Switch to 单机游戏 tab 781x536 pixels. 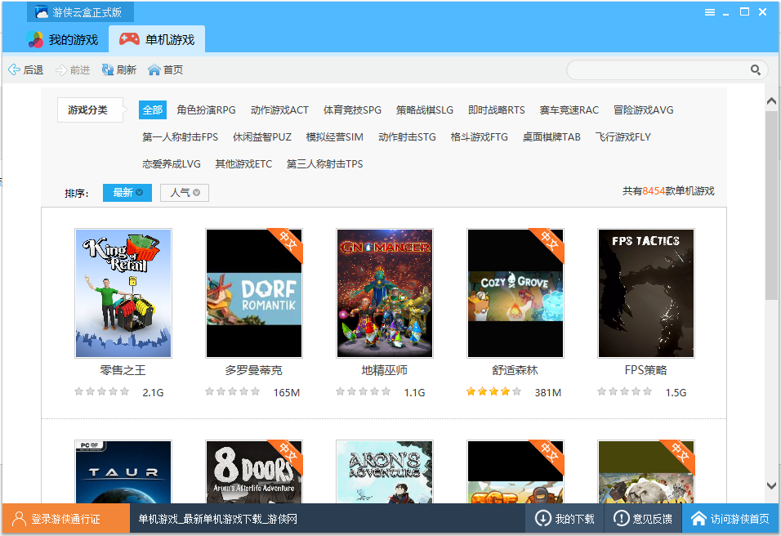pyautogui.click(x=157, y=39)
